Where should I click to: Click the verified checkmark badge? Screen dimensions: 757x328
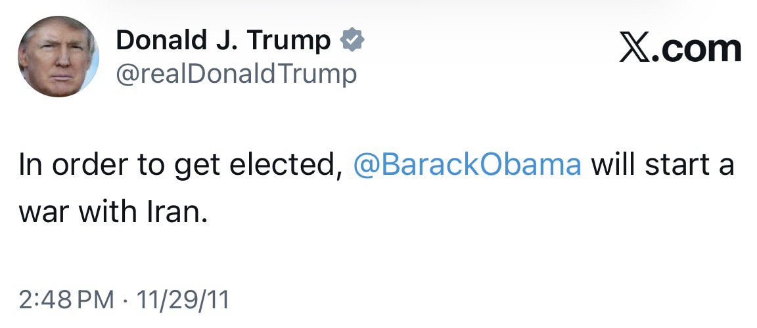click(x=352, y=41)
